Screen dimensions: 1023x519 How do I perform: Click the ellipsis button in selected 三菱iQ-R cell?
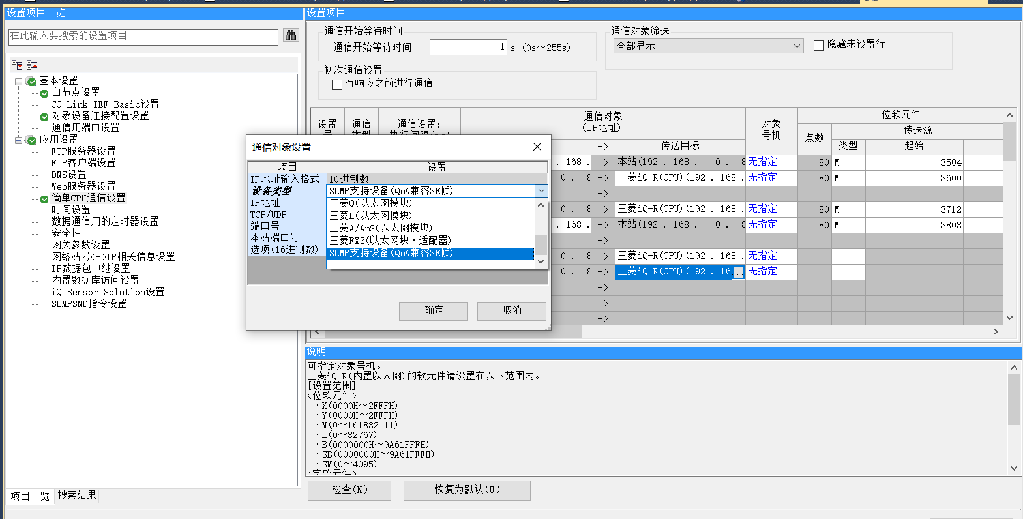738,272
